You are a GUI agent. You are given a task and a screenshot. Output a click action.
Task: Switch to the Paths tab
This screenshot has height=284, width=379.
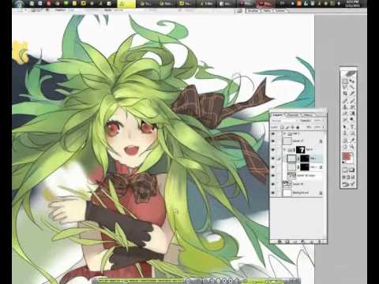pos(308,115)
